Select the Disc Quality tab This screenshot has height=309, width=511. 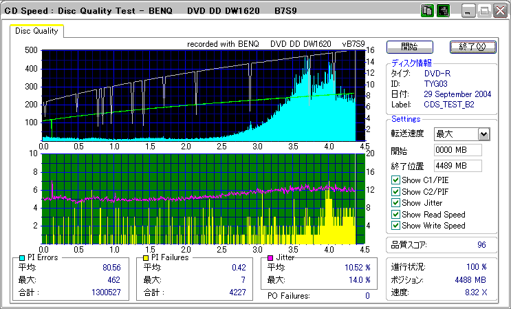coord(37,31)
